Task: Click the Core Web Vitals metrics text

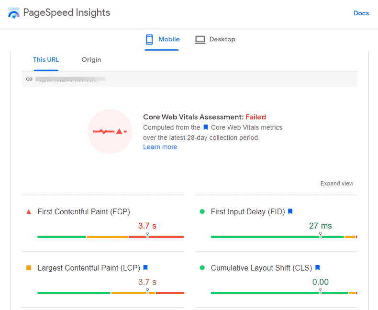Action: click(246, 127)
